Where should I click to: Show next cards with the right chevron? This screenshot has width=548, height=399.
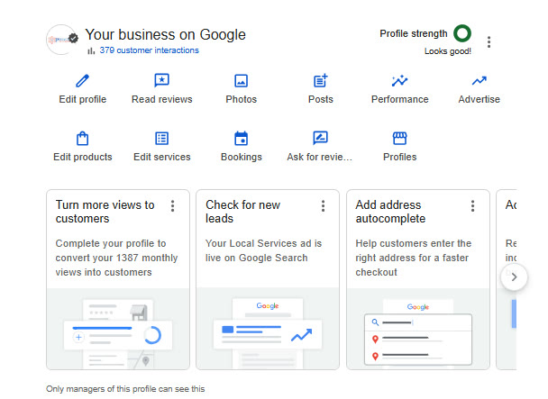(514, 277)
